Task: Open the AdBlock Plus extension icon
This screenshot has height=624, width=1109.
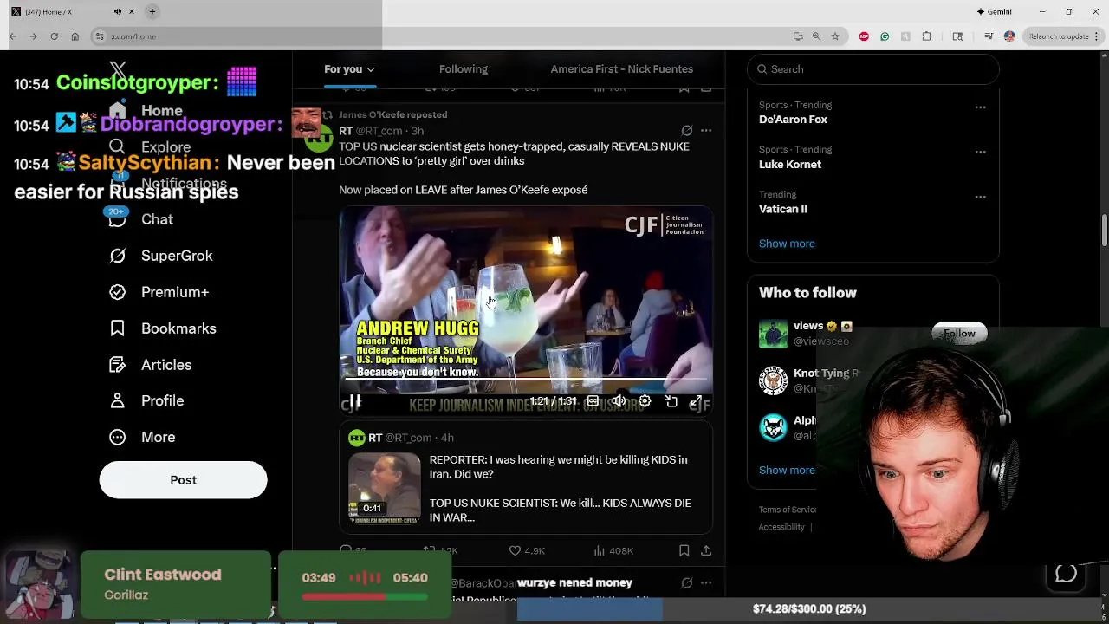Action: point(864,36)
